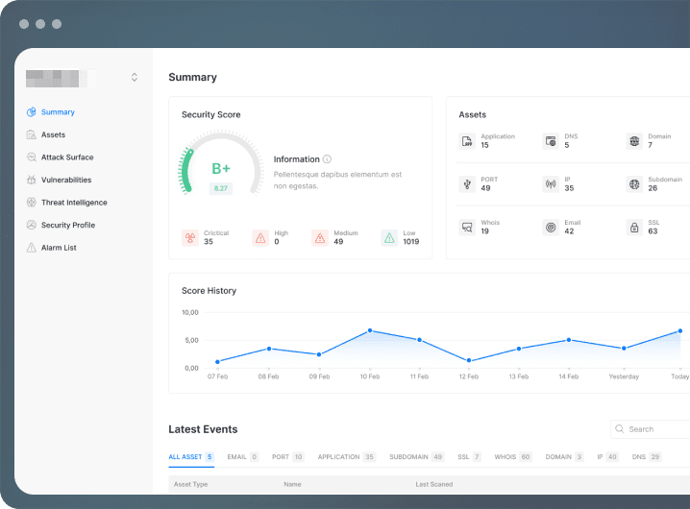
Task: Click the Low severity warning icon
Action: [x=389, y=237]
